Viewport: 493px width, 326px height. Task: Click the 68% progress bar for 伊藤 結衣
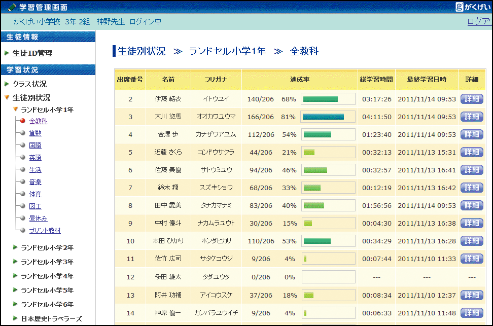pyautogui.click(x=328, y=99)
